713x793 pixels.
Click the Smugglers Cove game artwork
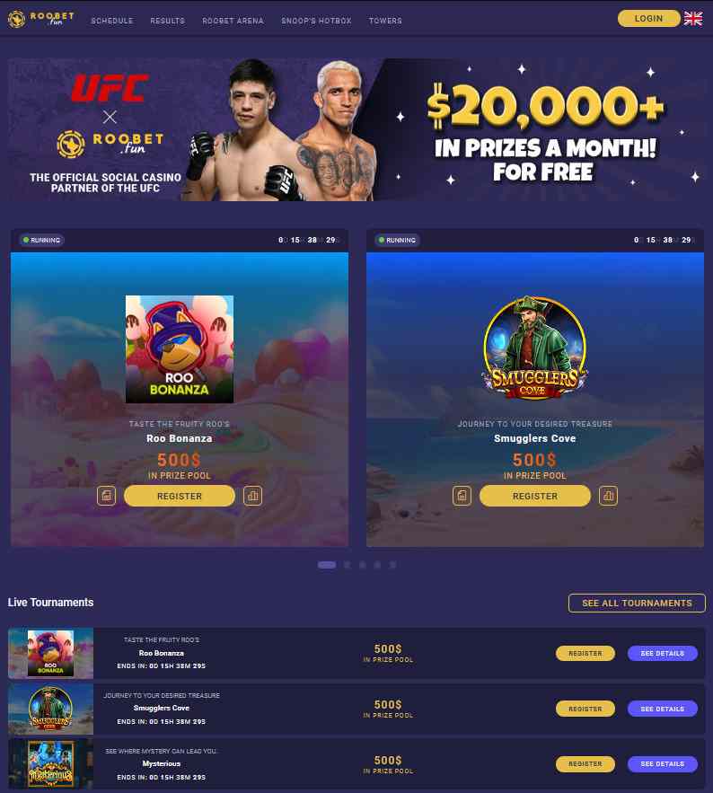pos(535,348)
